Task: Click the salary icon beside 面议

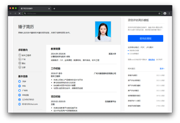Action: [20, 63]
